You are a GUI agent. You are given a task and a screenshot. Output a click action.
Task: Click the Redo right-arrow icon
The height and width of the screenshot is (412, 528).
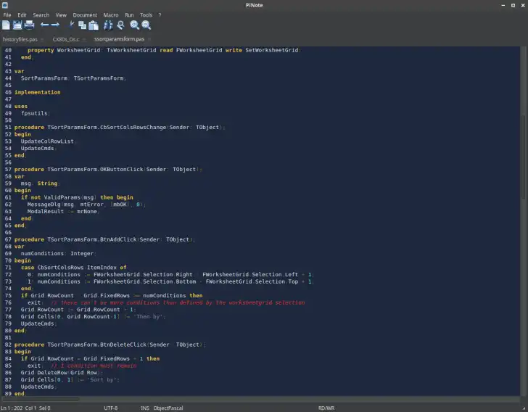click(55, 25)
